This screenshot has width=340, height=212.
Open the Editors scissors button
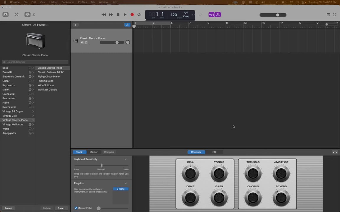34,15
